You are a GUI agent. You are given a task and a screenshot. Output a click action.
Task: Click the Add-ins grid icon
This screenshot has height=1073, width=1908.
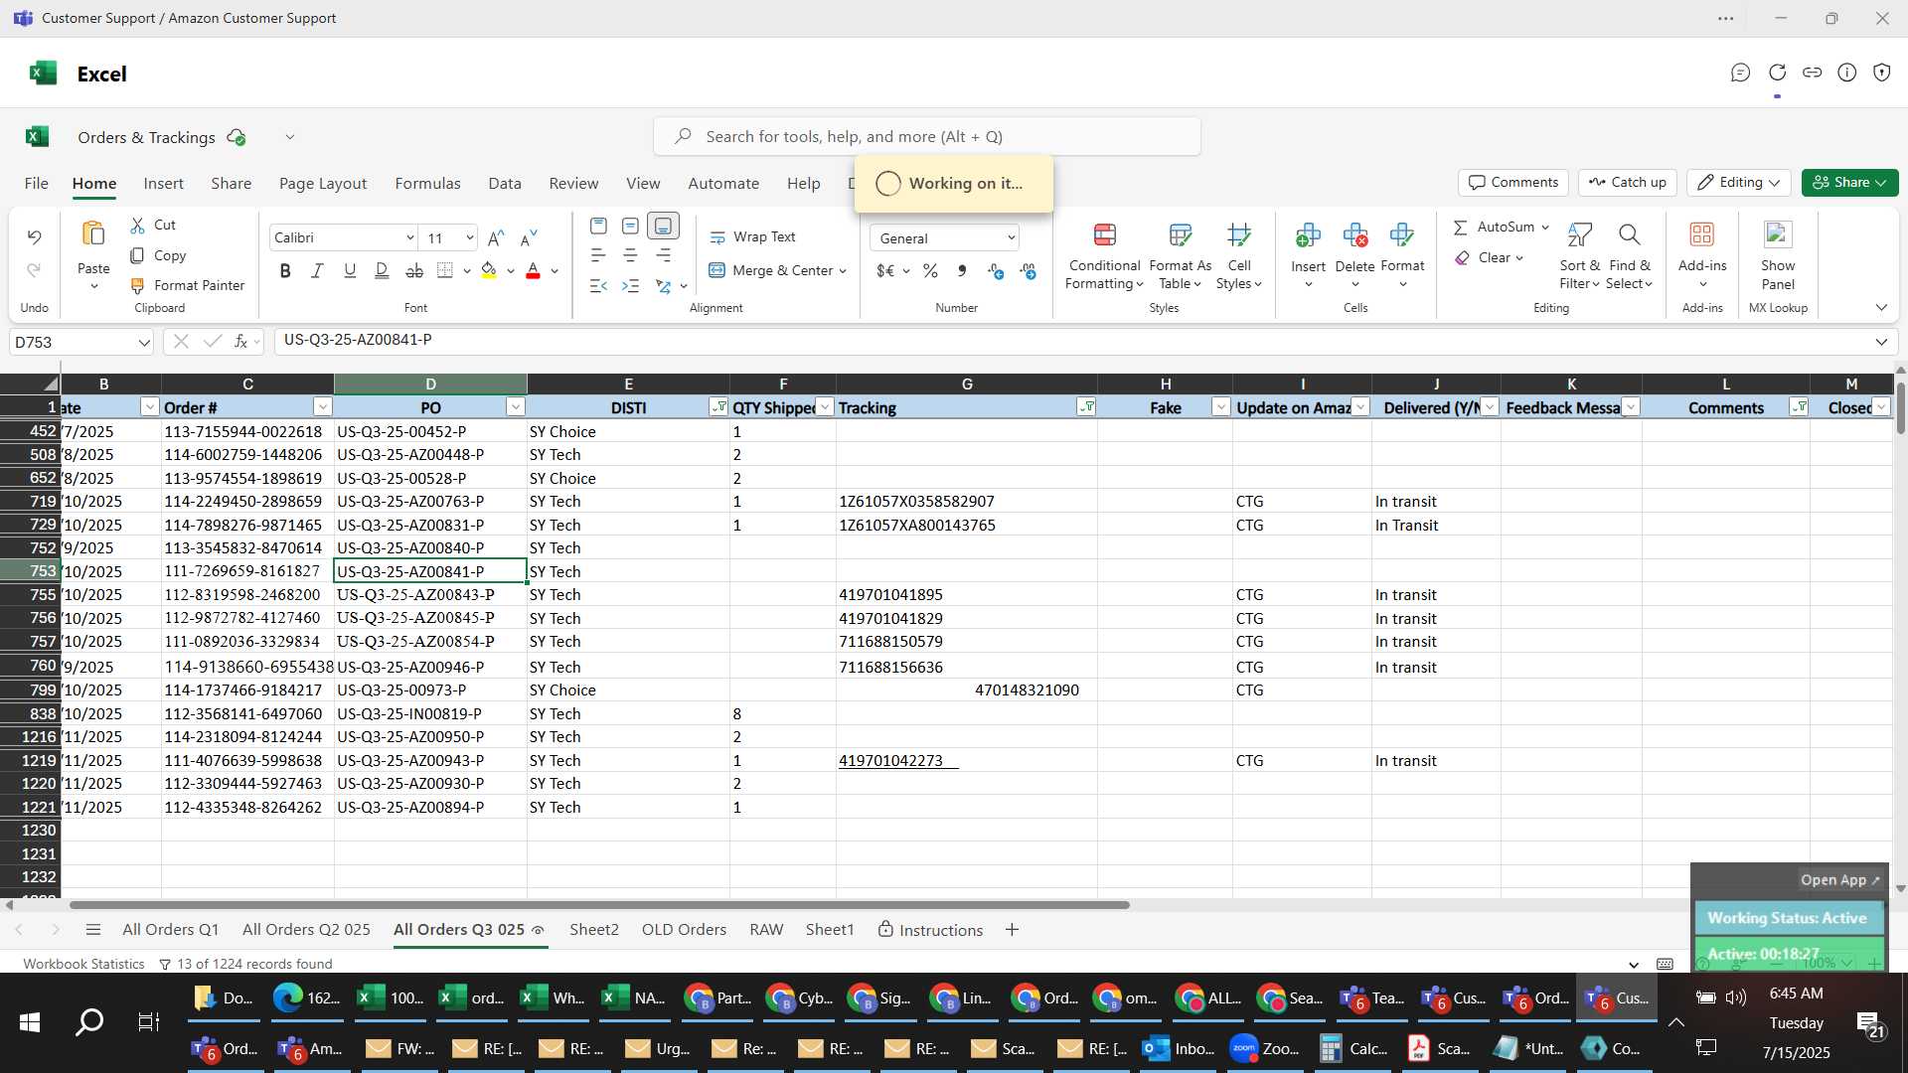tap(1702, 234)
